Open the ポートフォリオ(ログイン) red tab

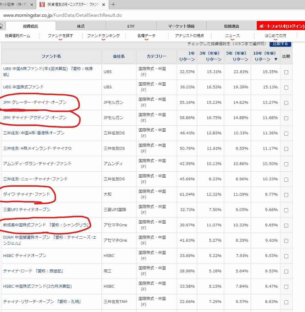tap(281, 26)
